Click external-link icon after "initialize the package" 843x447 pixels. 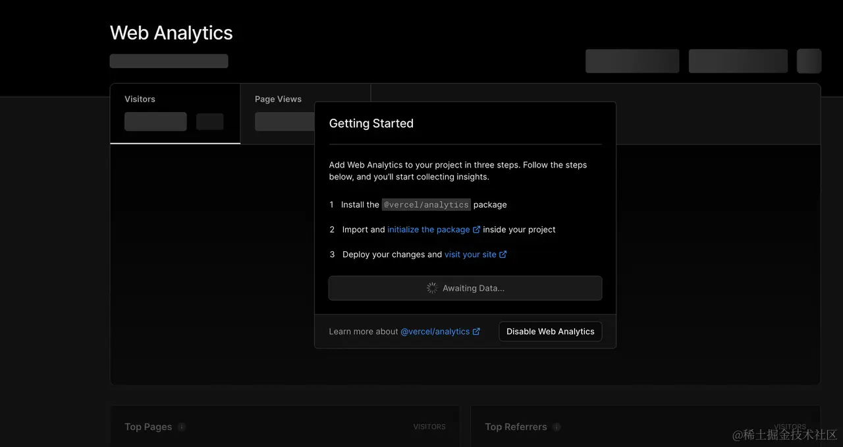click(477, 229)
